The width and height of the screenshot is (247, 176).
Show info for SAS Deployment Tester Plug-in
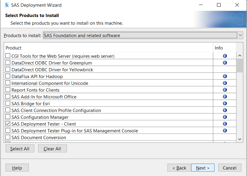[225, 130]
